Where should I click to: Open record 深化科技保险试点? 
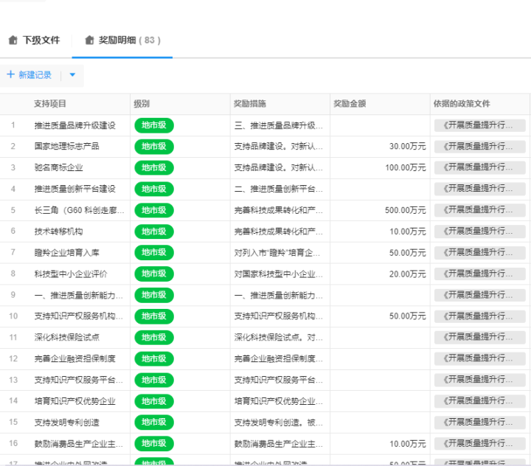click(66, 337)
